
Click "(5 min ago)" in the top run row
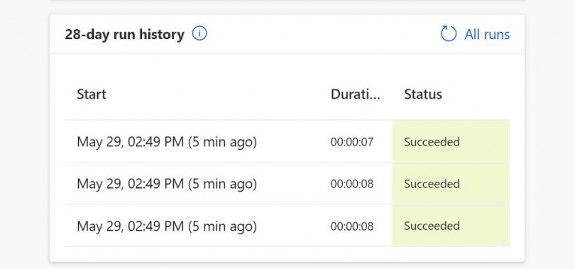(x=222, y=142)
